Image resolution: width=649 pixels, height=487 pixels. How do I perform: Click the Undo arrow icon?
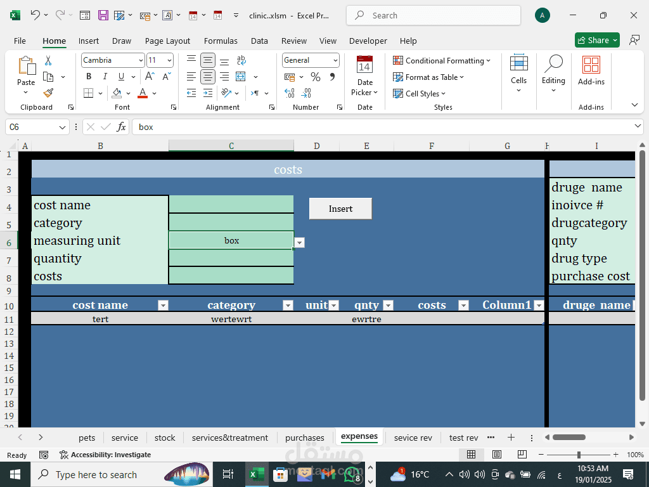pos(35,15)
